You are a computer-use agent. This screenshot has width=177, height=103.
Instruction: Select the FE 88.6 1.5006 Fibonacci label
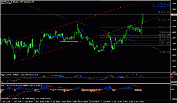click(x=165, y=35)
